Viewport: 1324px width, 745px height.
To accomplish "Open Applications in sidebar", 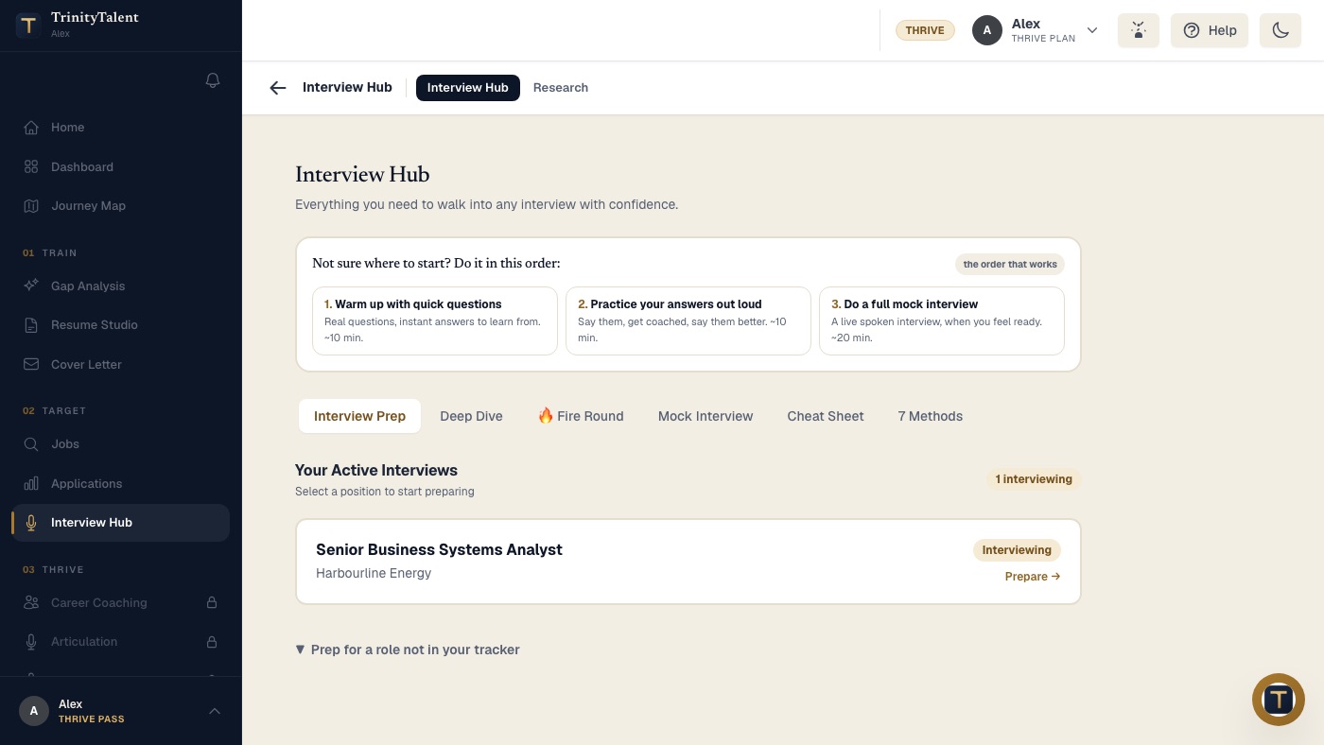I will pyautogui.click(x=121, y=483).
